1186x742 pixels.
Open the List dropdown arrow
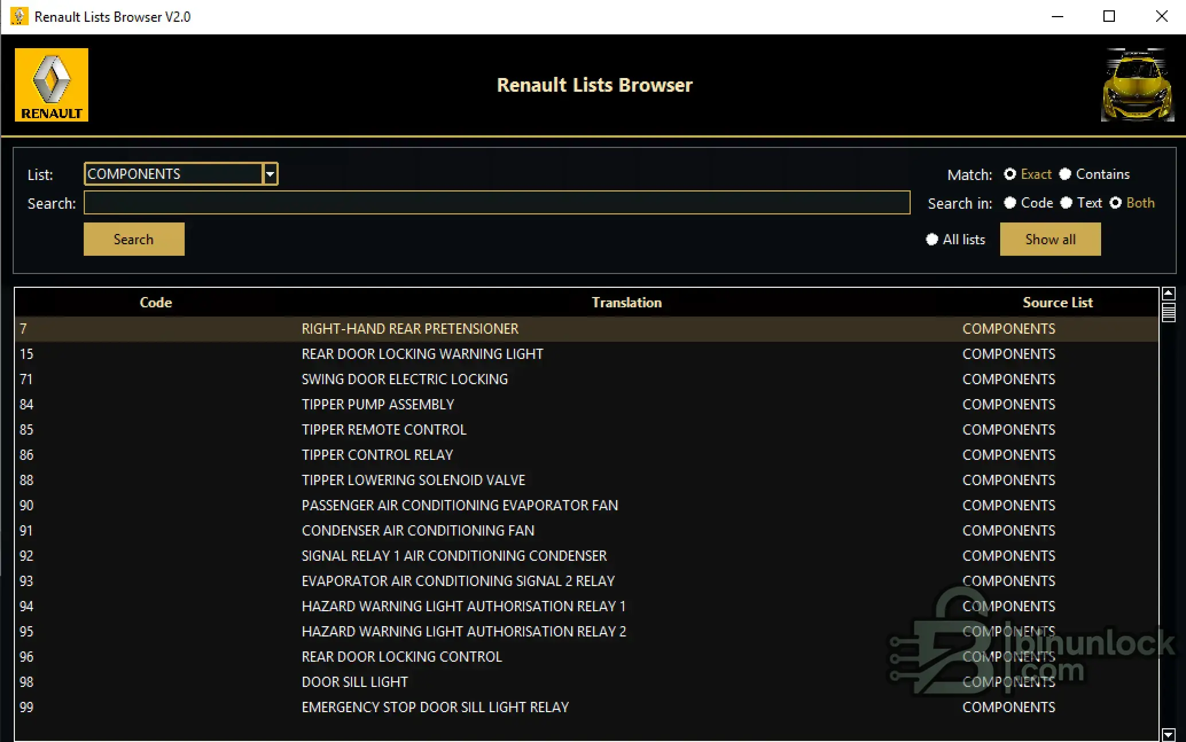pyautogui.click(x=270, y=174)
